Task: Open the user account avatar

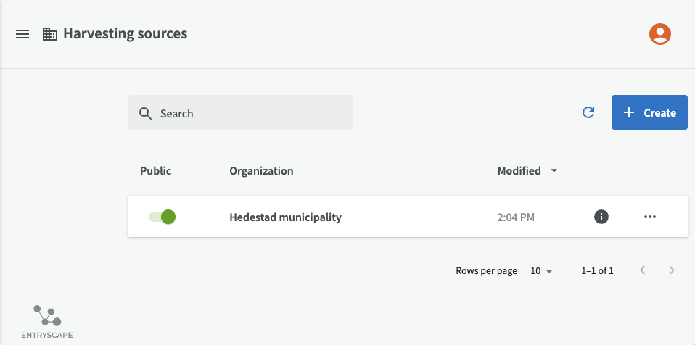Action: [x=660, y=34]
